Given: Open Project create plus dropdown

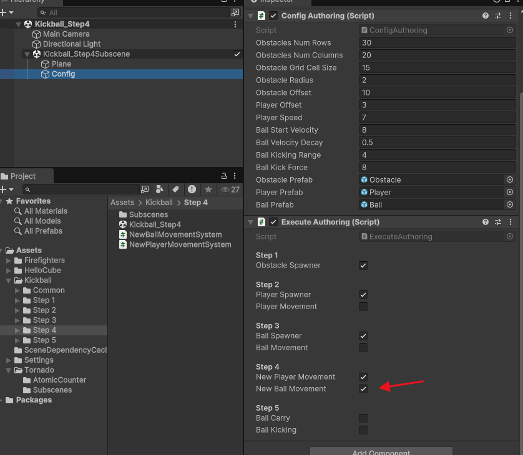Looking at the screenshot, I should click(x=7, y=189).
